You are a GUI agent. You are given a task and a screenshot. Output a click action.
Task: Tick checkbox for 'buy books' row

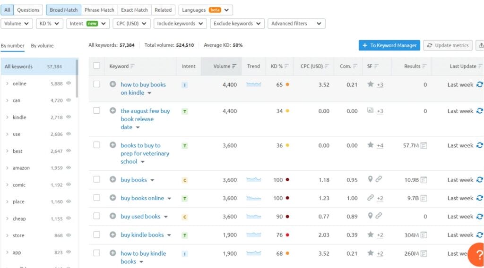click(96, 179)
